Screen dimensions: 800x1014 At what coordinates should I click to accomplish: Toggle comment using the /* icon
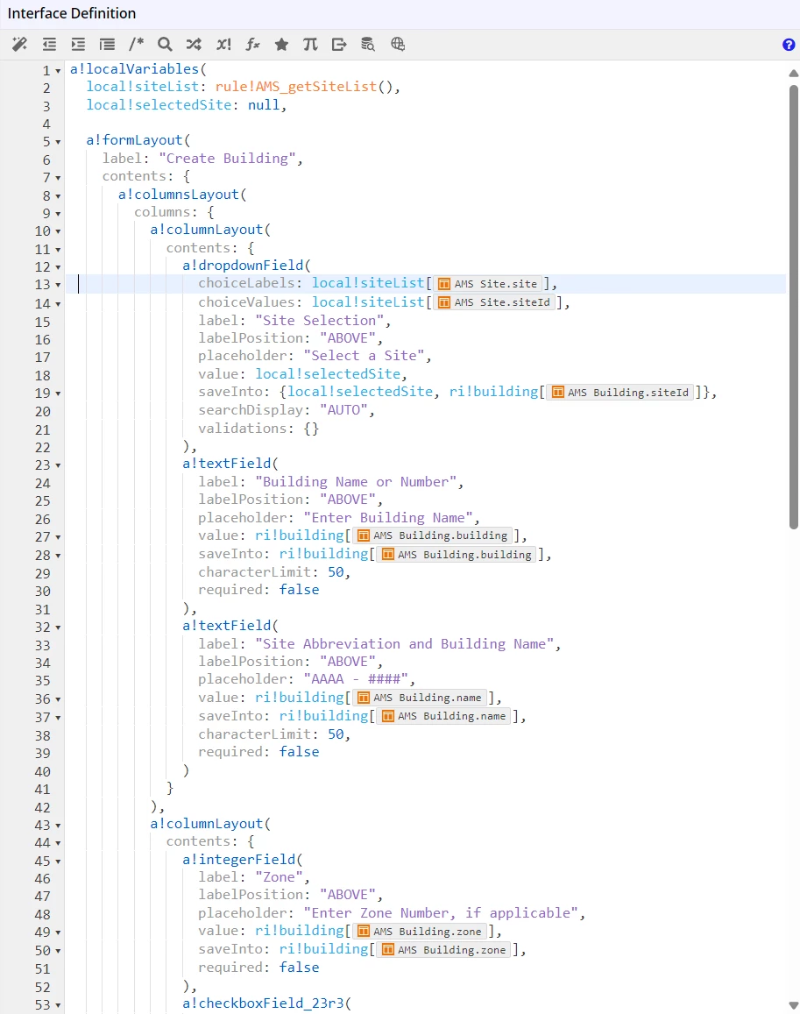(136, 44)
